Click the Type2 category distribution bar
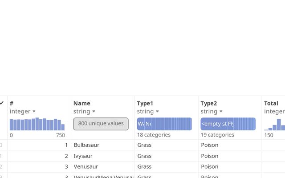 (x=228, y=124)
